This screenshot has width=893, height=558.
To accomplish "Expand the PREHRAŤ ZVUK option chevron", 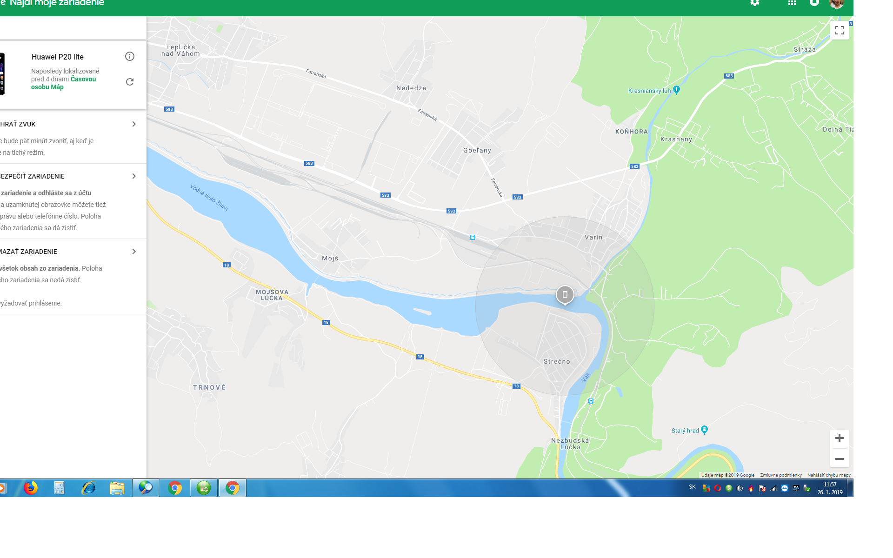I will (x=134, y=124).
